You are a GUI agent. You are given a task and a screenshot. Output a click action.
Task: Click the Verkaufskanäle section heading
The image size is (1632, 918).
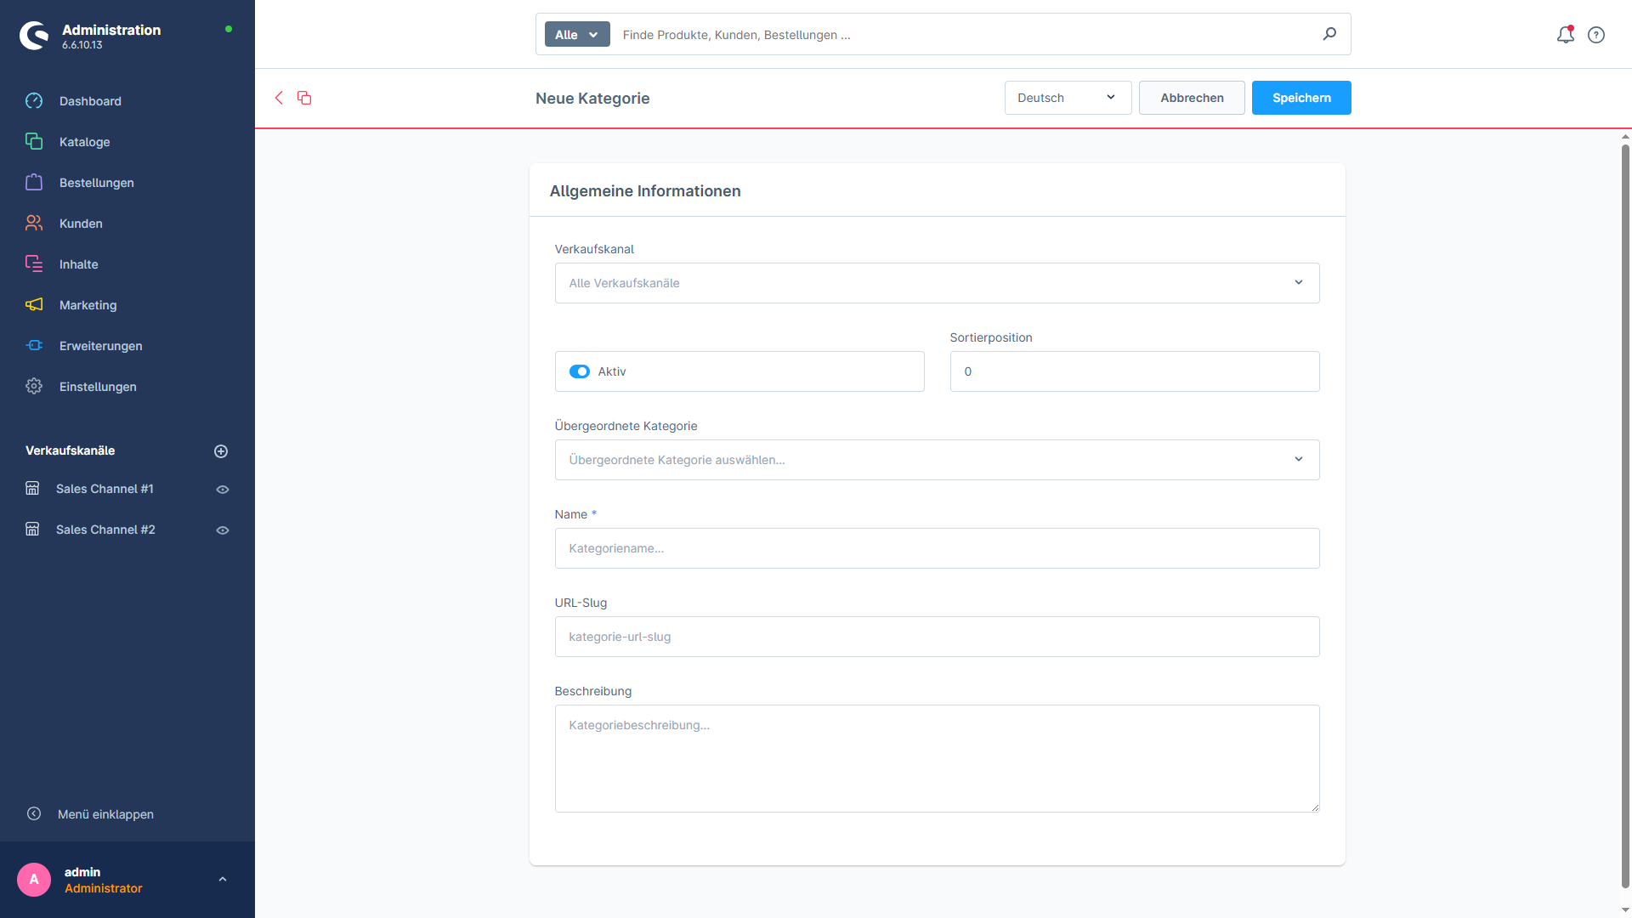(x=70, y=450)
